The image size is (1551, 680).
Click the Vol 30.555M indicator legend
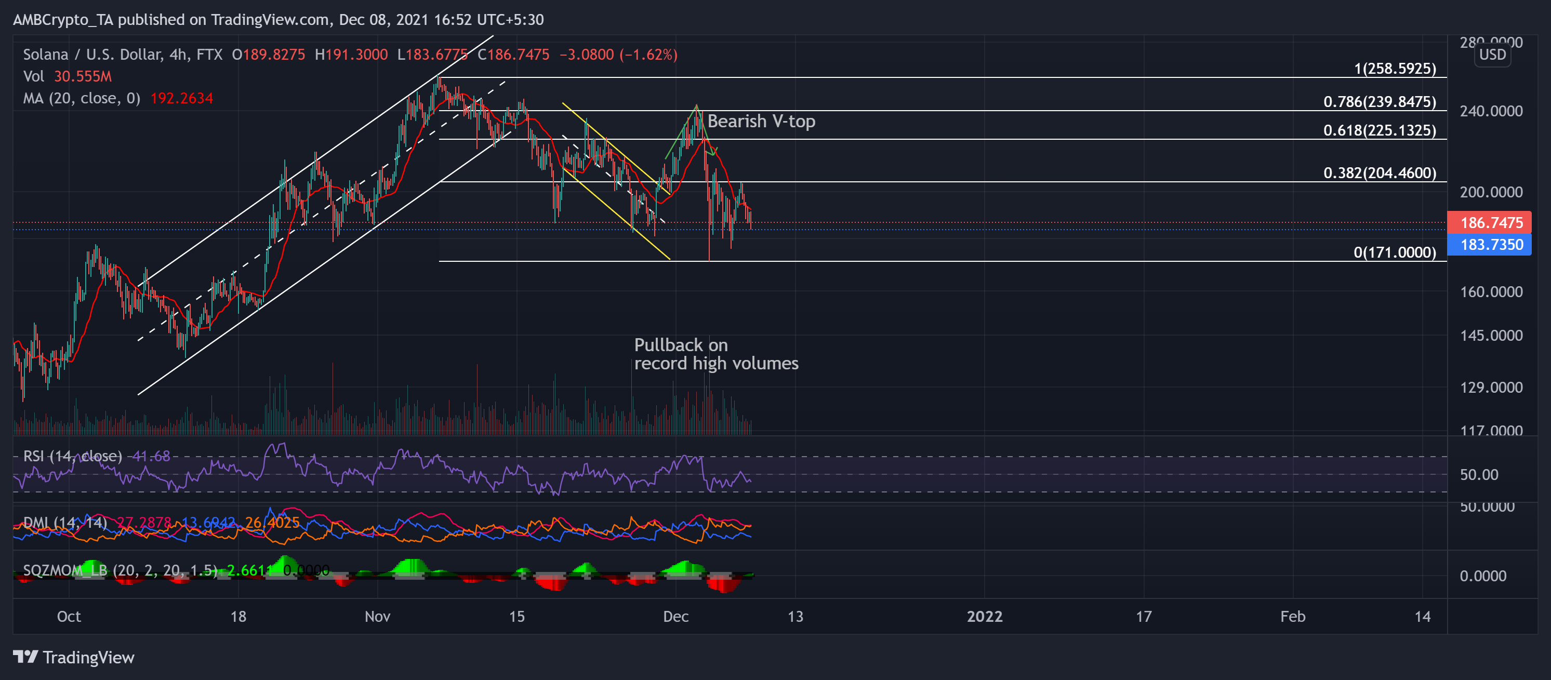pyautogui.click(x=68, y=76)
